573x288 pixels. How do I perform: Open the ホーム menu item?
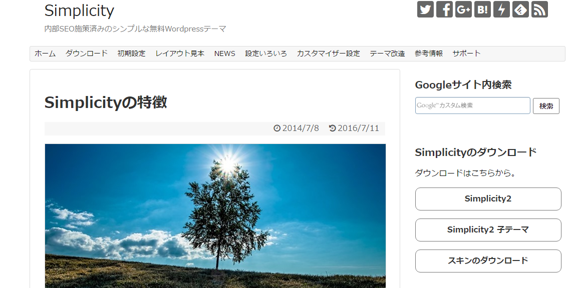click(x=45, y=53)
